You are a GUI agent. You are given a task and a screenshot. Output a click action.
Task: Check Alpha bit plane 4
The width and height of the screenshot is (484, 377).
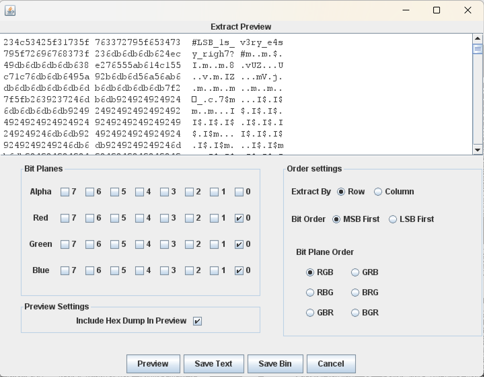click(140, 192)
